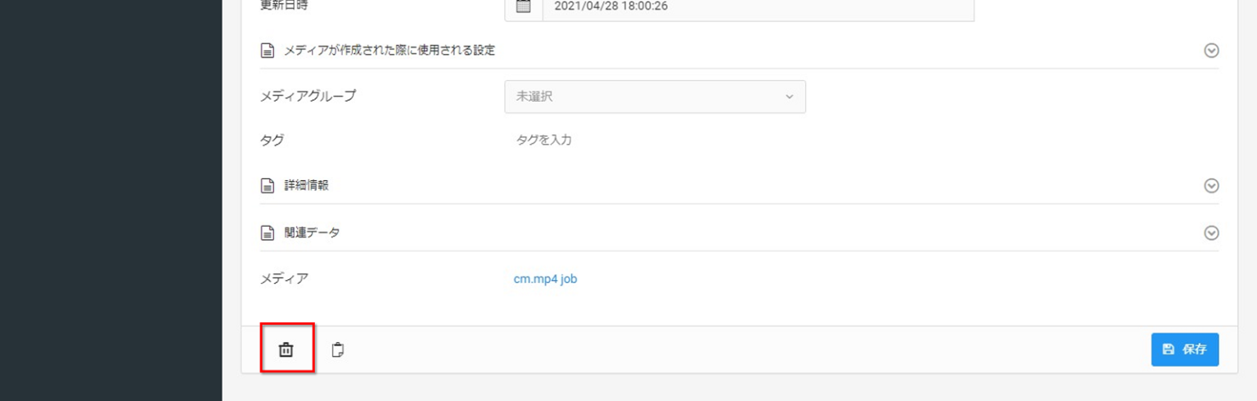Toggle the 詳細情報 section chevron
The image size is (1257, 401).
coord(1211,186)
